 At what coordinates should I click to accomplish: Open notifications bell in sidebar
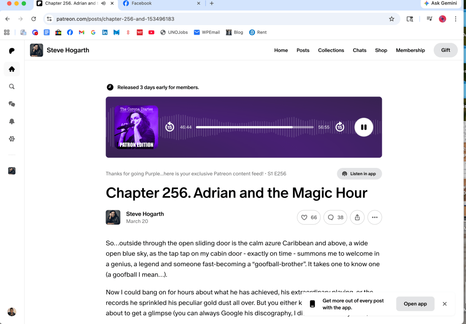click(12, 121)
